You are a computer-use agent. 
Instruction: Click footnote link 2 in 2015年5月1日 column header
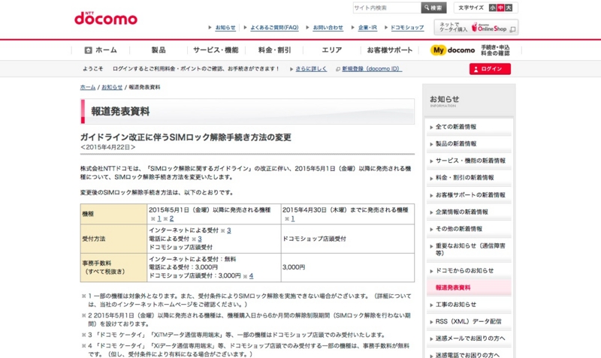[x=171, y=218]
